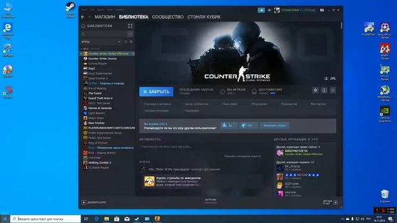The width and height of the screenshot is (397, 223).
Task: Open File Explorer from taskbar
Action: (x=107, y=219)
